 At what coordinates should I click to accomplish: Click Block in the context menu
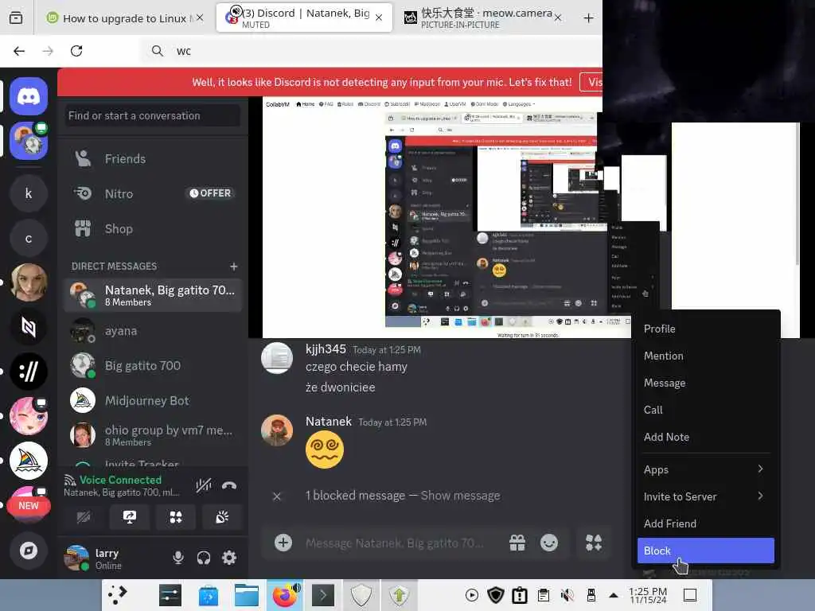pyautogui.click(x=705, y=551)
